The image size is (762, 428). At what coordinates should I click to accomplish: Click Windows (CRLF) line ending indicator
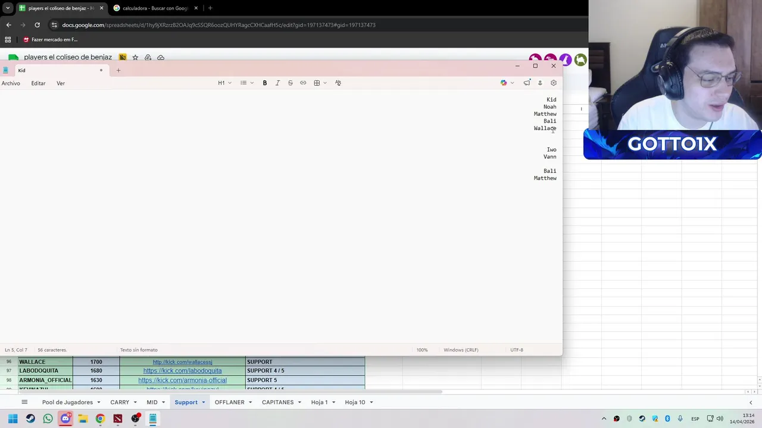(x=461, y=350)
